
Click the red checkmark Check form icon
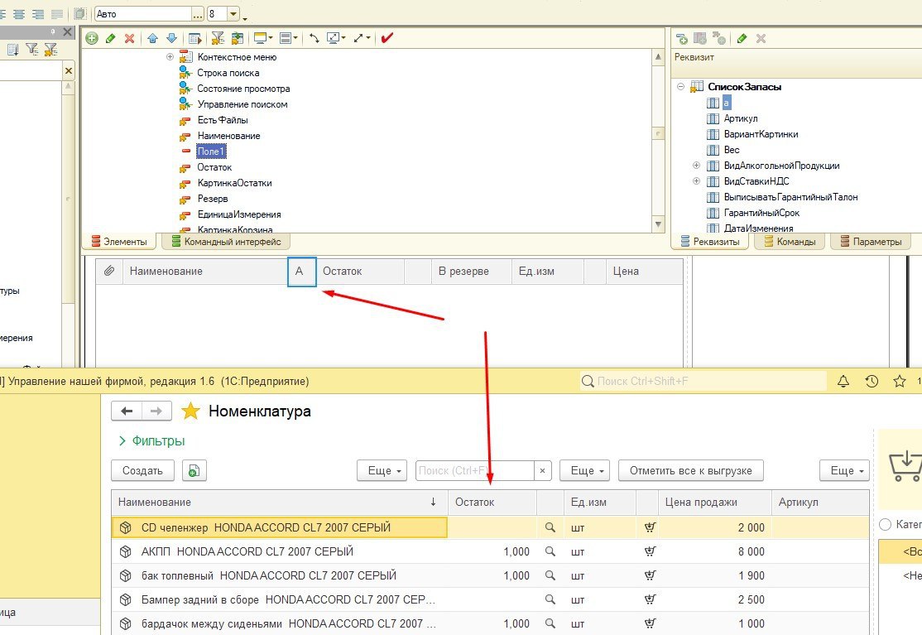[387, 38]
